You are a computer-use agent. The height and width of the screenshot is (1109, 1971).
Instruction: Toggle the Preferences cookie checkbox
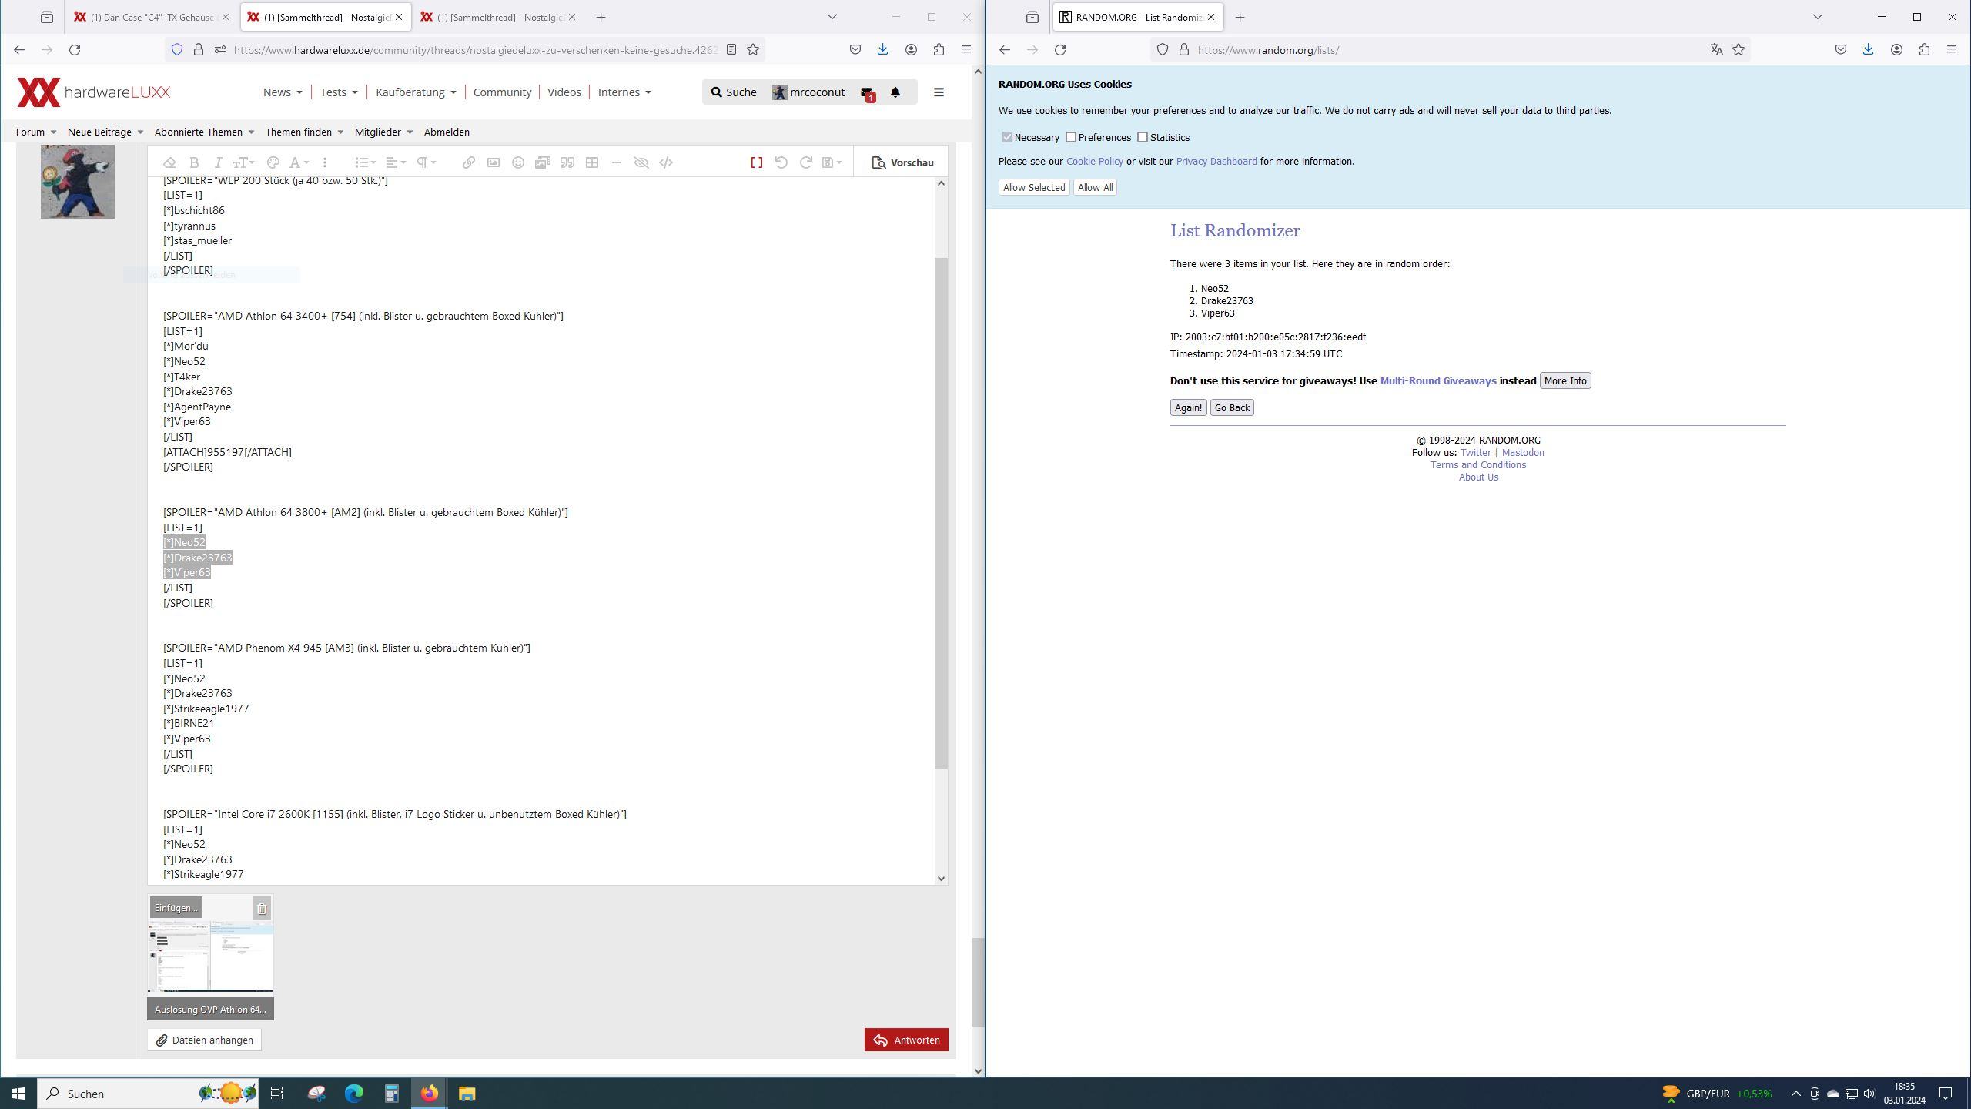[x=1070, y=137]
